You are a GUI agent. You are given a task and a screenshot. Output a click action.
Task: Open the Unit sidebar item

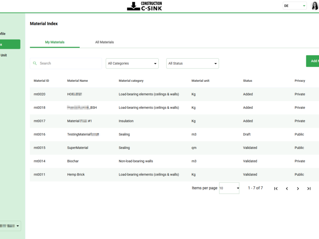tap(4, 55)
